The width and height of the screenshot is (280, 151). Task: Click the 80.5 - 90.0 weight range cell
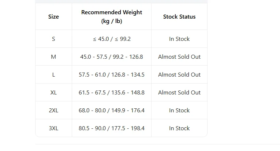pos(112,128)
